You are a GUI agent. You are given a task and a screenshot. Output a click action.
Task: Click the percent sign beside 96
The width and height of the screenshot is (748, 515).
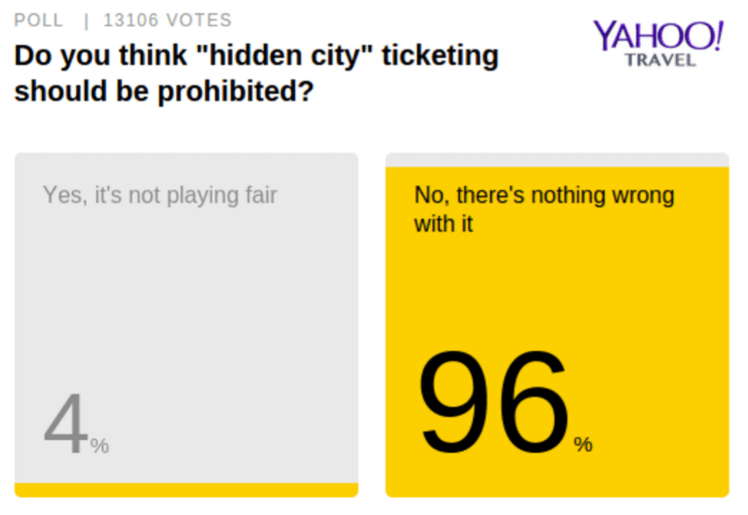point(583,445)
